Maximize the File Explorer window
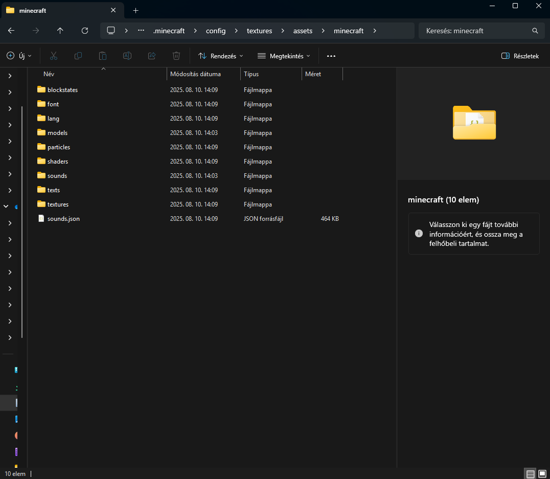 [x=515, y=6]
